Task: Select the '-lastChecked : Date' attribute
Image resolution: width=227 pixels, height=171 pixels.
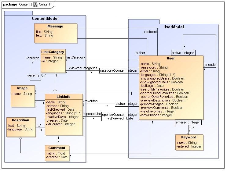Action: coord(60,110)
